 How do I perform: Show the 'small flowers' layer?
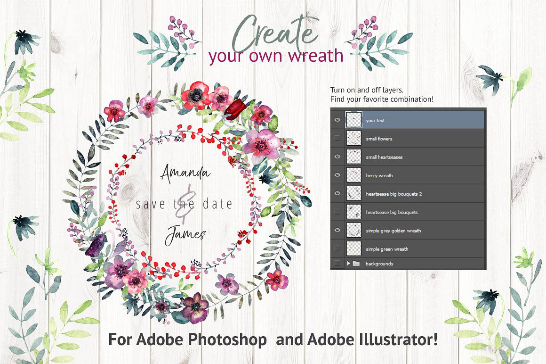tap(337, 138)
